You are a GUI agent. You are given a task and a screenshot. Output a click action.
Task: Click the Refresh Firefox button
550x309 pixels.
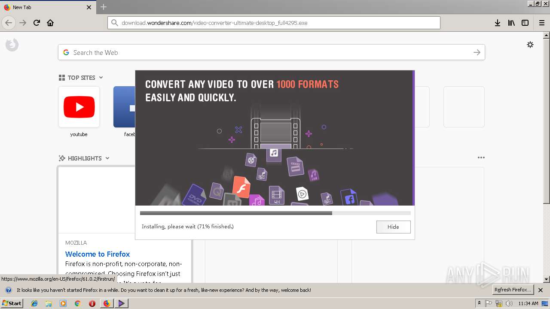(513, 290)
